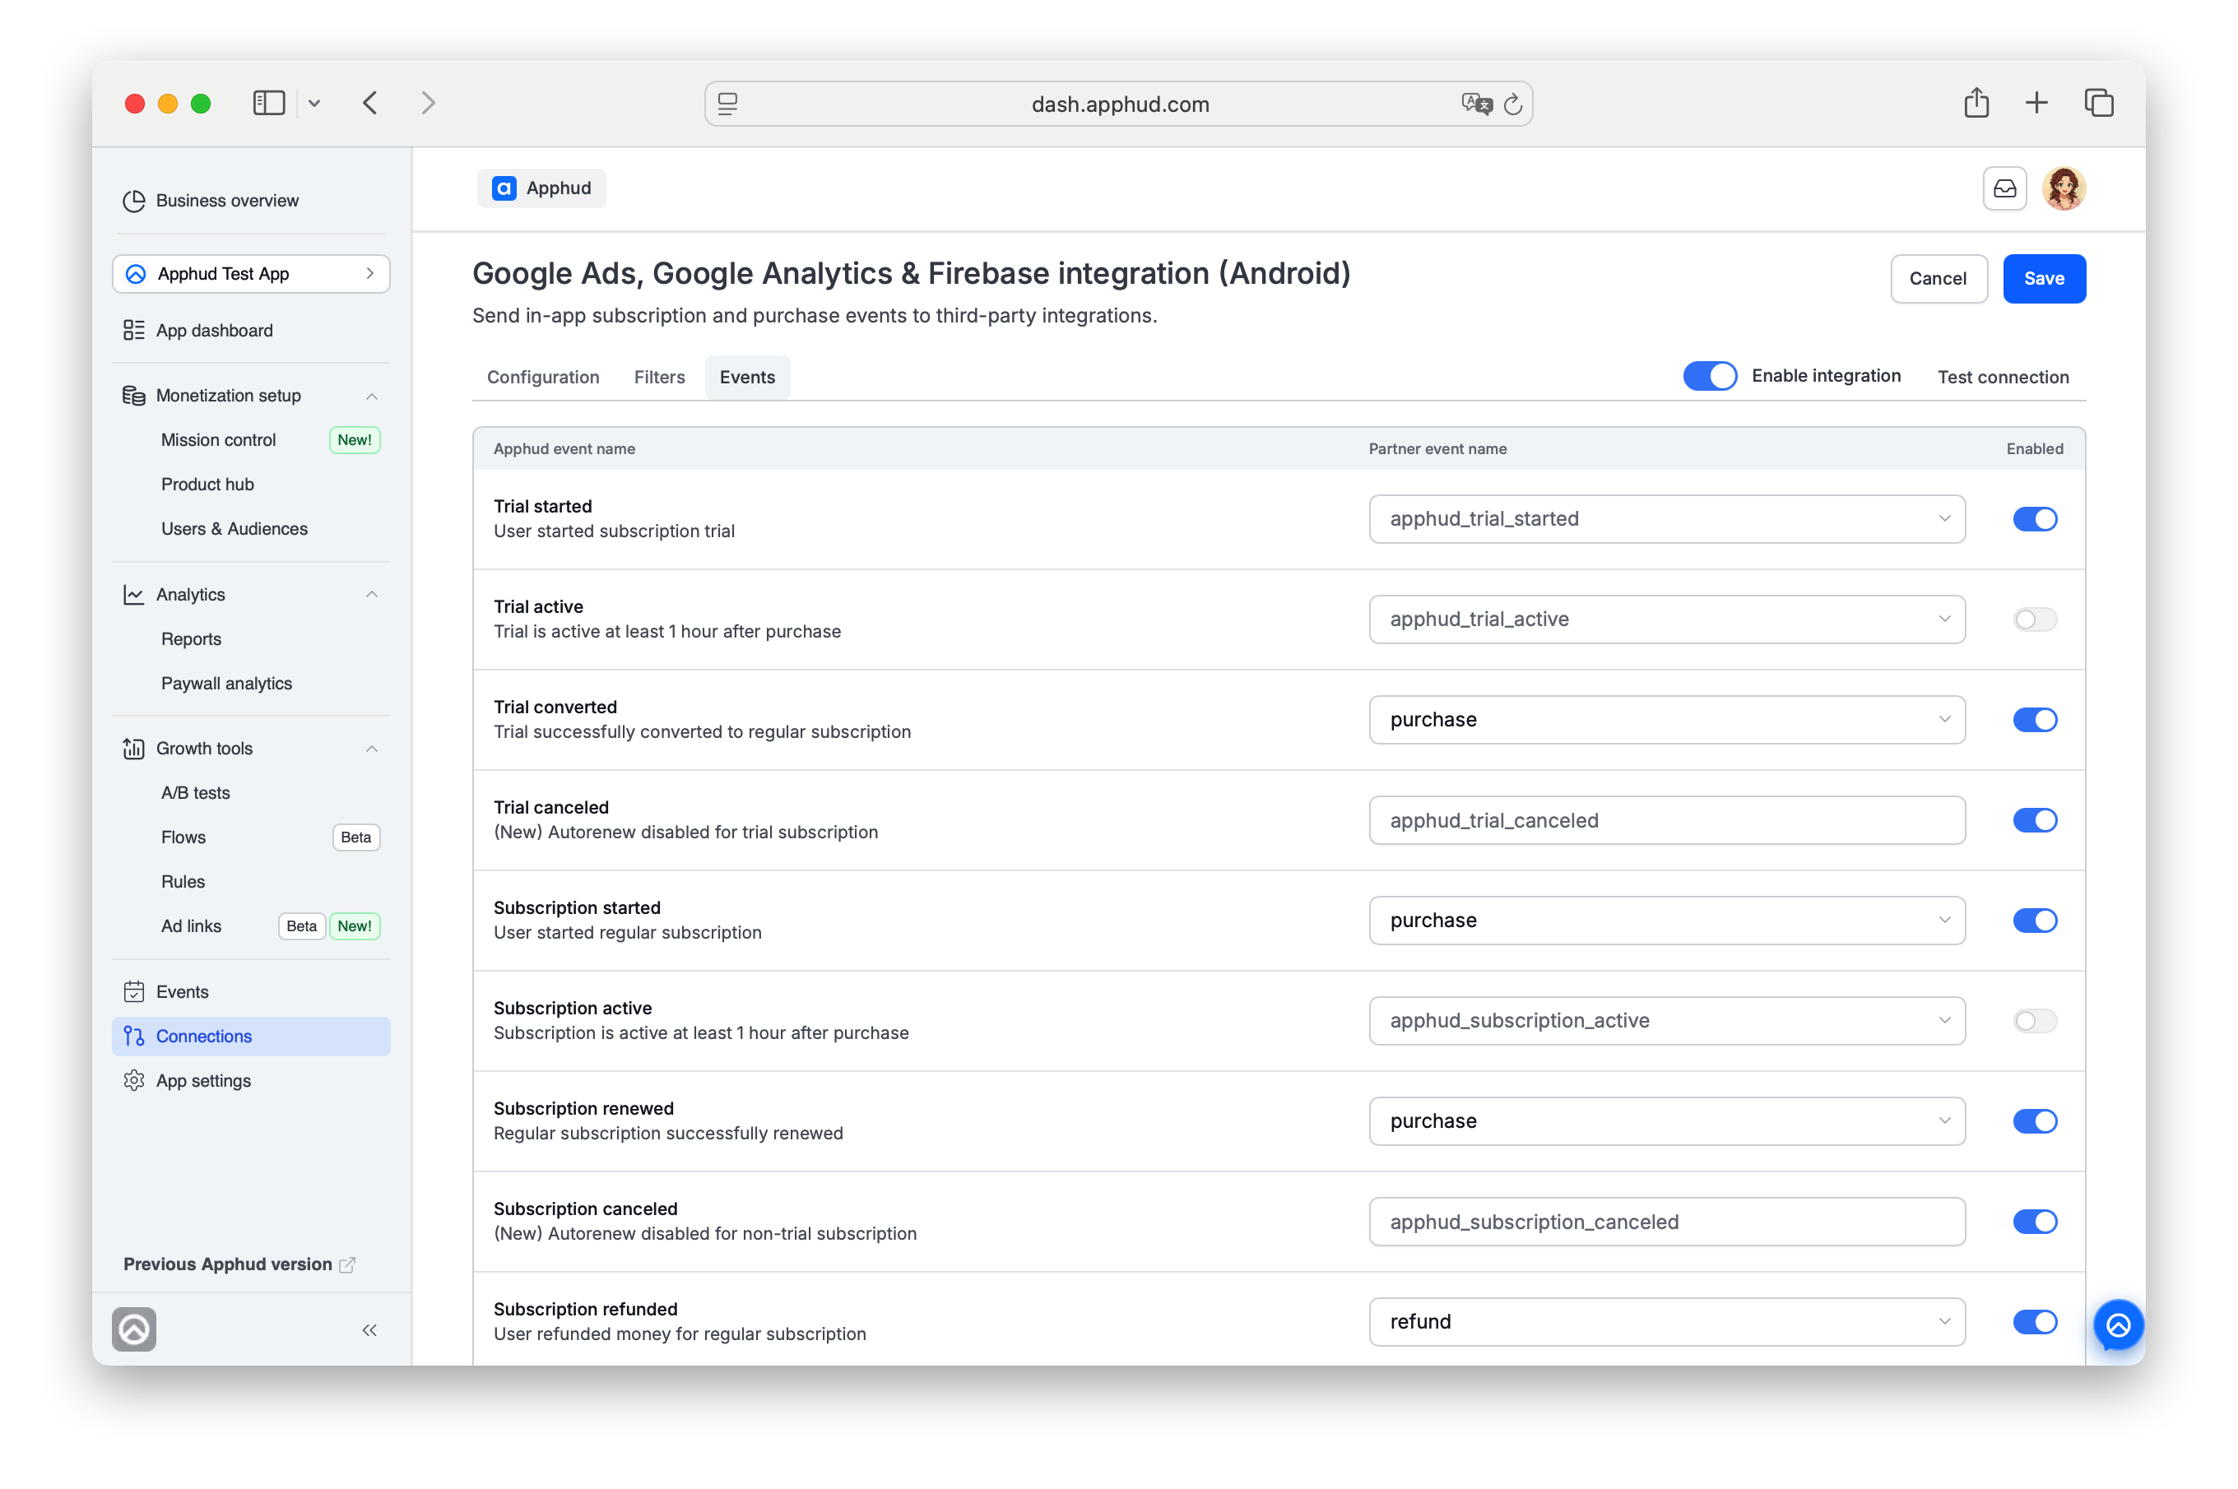Collapse the Growth tools section chevron
The image size is (2238, 1489).
coord(371,749)
